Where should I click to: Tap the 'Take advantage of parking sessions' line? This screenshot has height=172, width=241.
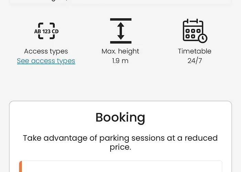click(120, 138)
